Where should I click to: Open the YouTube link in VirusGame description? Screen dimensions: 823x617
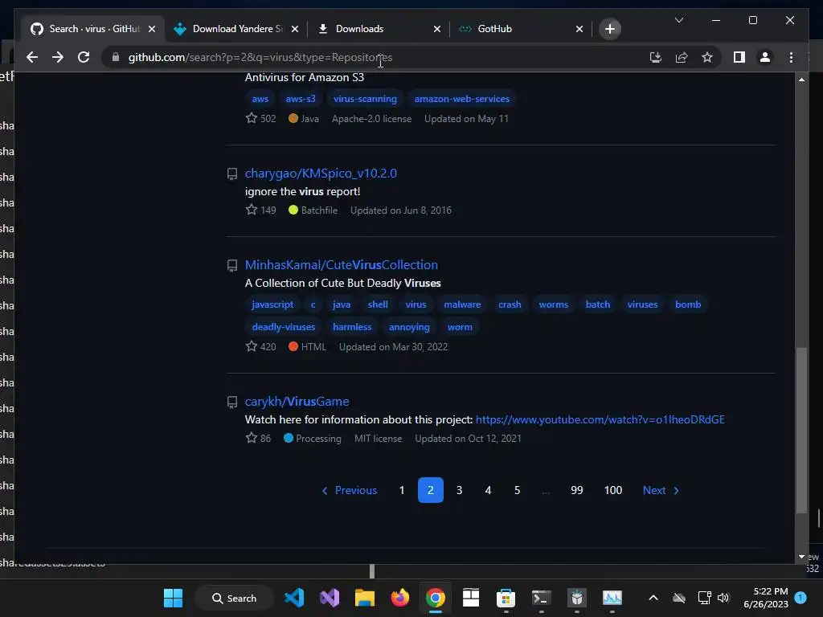click(600, 419)
